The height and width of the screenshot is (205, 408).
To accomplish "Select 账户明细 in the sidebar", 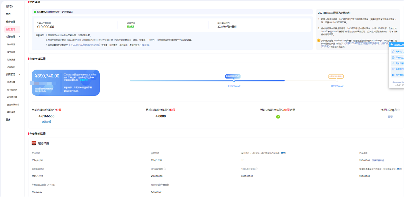I will click(11, 44).
